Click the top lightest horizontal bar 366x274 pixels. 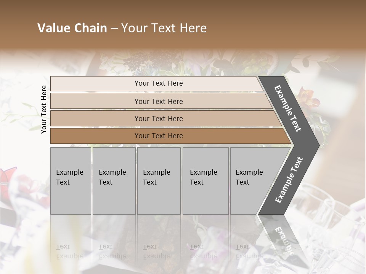[158, 83]
